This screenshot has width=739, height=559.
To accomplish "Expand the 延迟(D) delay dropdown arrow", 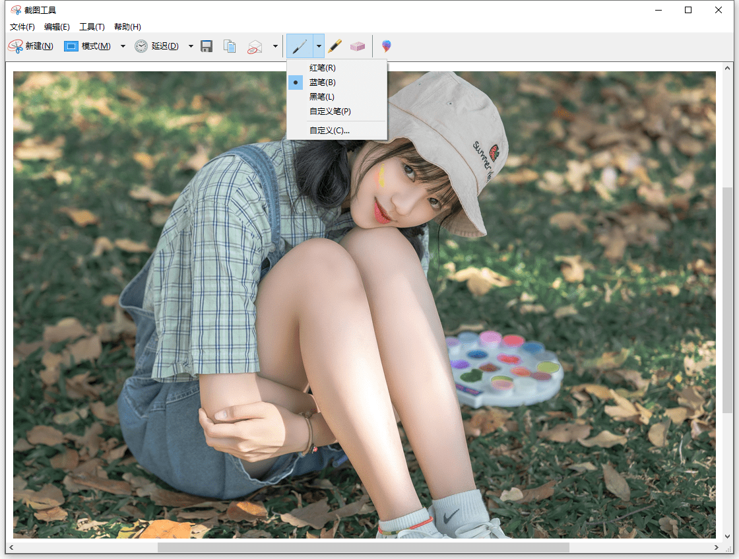I will click(x=191, y=46).
